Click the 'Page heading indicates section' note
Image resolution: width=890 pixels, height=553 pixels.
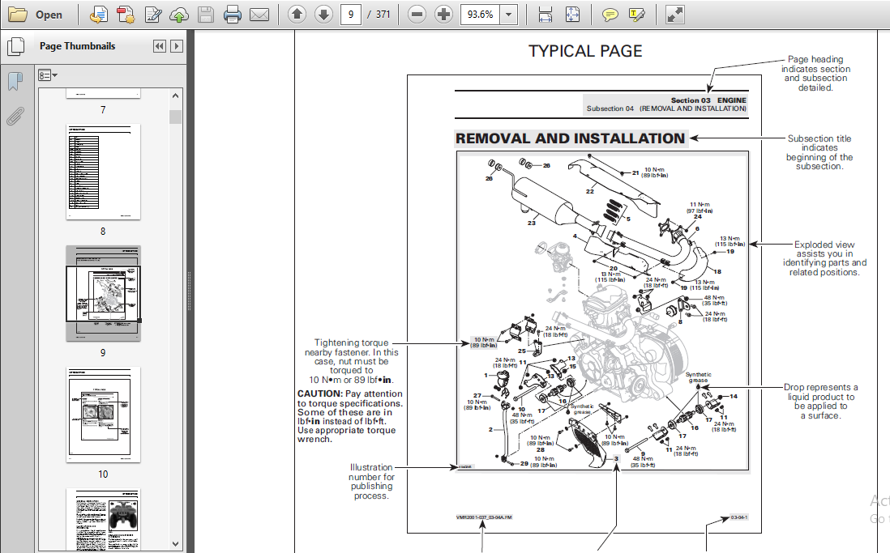[815, 74]
